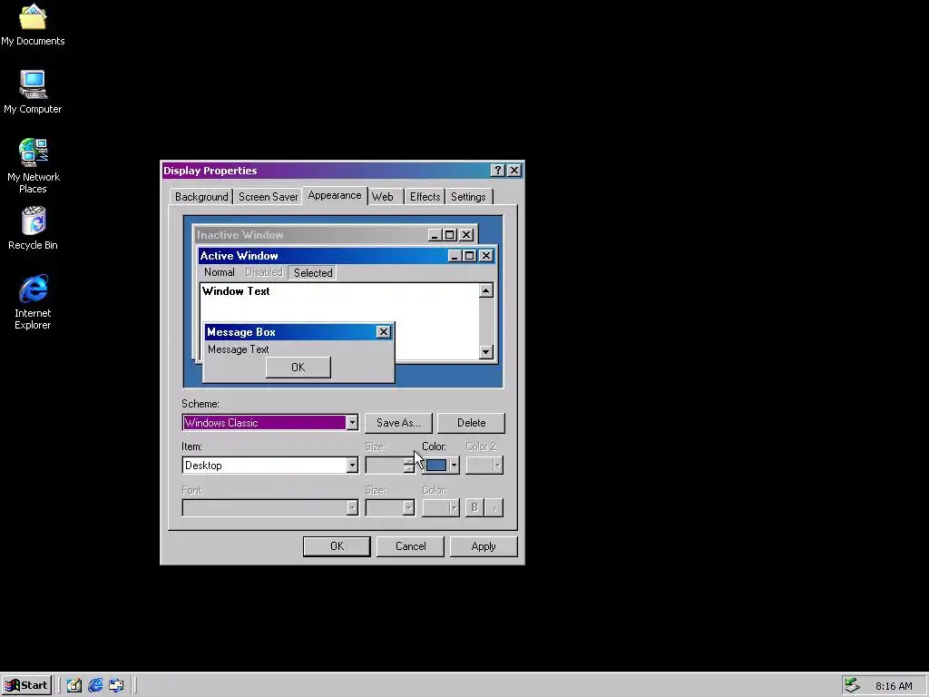Click the Apply button

click(484, 546)
